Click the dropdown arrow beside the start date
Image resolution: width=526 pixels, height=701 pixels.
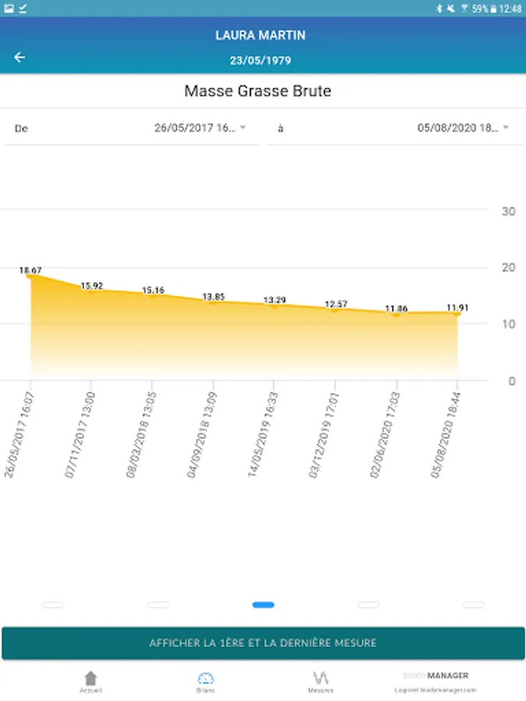coord(243,128)
